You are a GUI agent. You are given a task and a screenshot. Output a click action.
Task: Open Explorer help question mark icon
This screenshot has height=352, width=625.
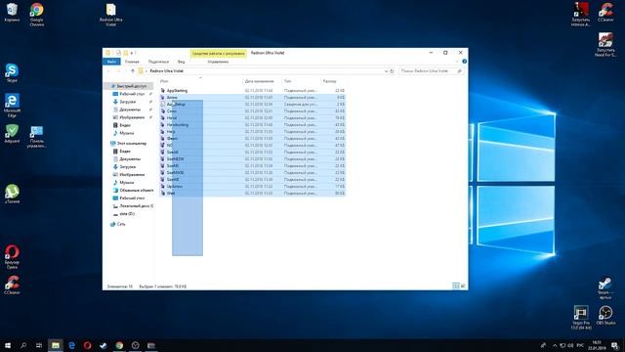pyautogui.click(x=464, y=62)
